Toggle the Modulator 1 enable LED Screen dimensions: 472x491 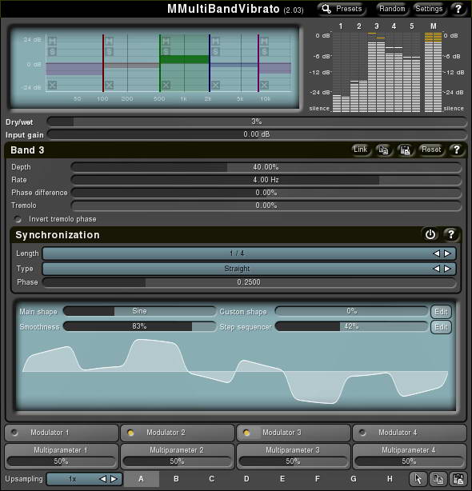click(14, 433)
